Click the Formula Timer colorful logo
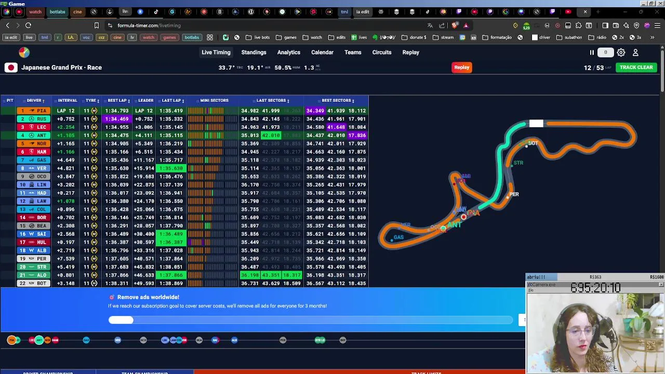 pos(24,52)
